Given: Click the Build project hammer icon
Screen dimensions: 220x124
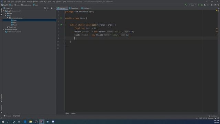Looking at the screenshot, I should tap(186, 5).
